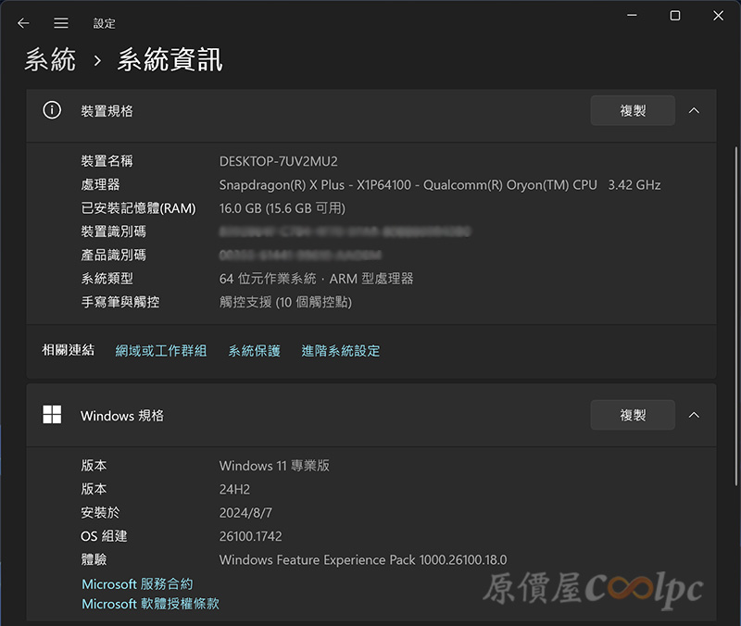Click the 已安裝記憶體(RAM) label

click(138, 207)
